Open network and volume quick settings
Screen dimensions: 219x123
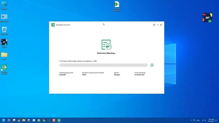coord(204,120)
